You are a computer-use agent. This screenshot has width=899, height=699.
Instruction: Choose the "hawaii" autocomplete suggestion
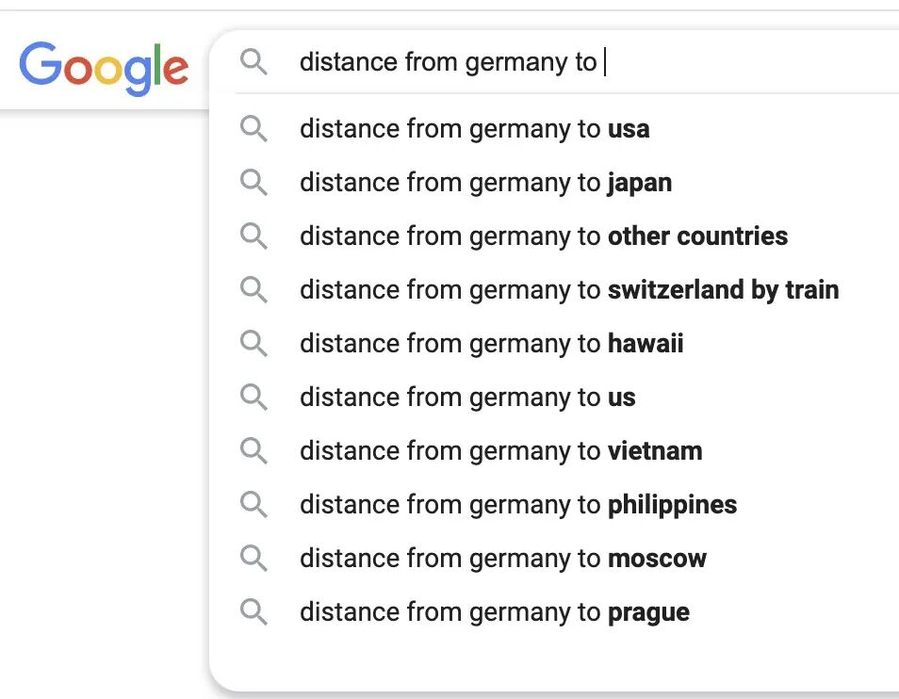click(491, 343)
